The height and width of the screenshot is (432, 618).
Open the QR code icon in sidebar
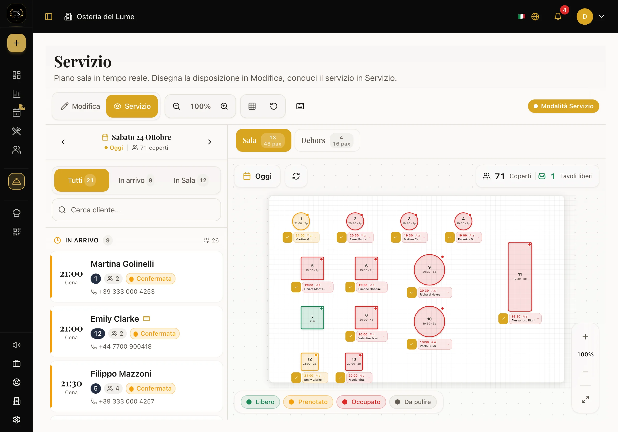(x=16, y=231)
